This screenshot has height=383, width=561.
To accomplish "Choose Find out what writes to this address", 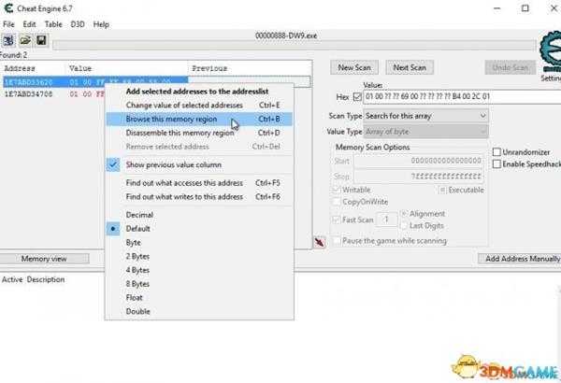I will [x=184, y=196].
